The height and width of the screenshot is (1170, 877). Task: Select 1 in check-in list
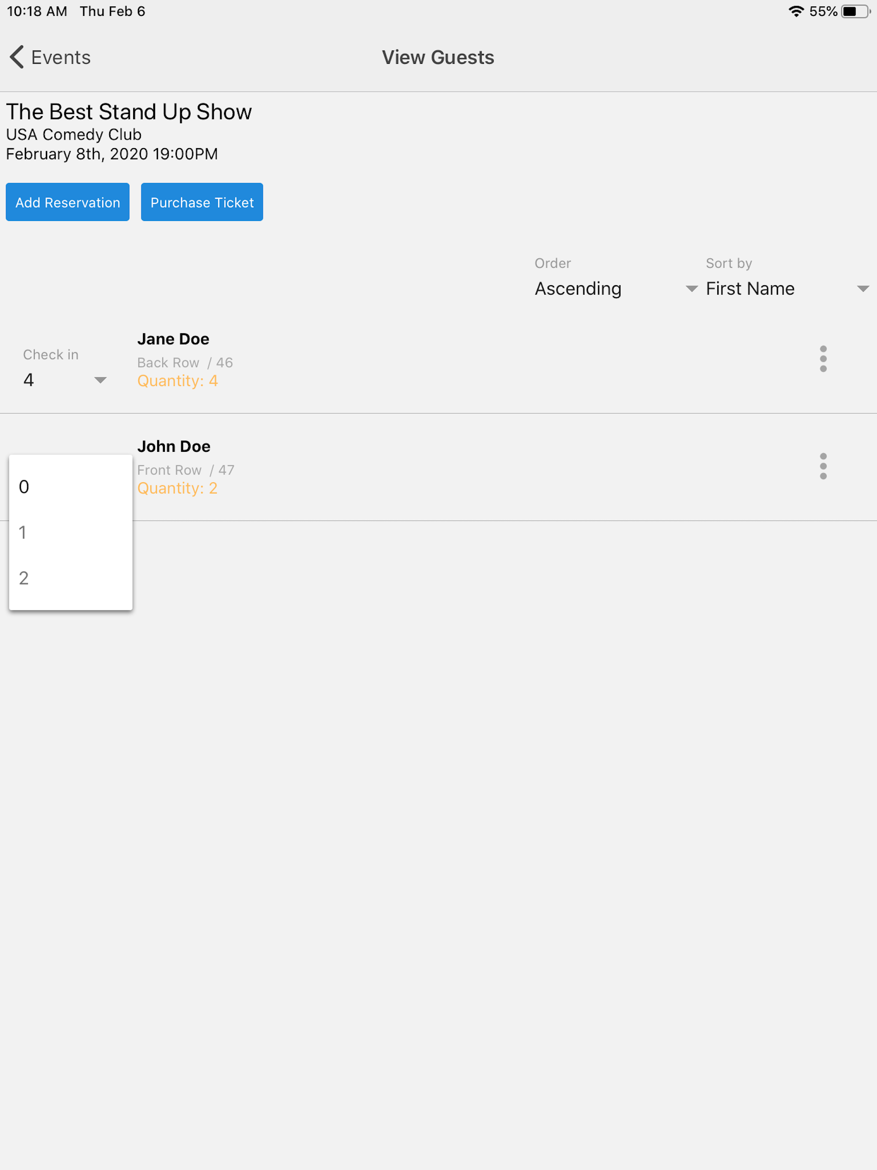pyautogui.click(x=71, y=532)
